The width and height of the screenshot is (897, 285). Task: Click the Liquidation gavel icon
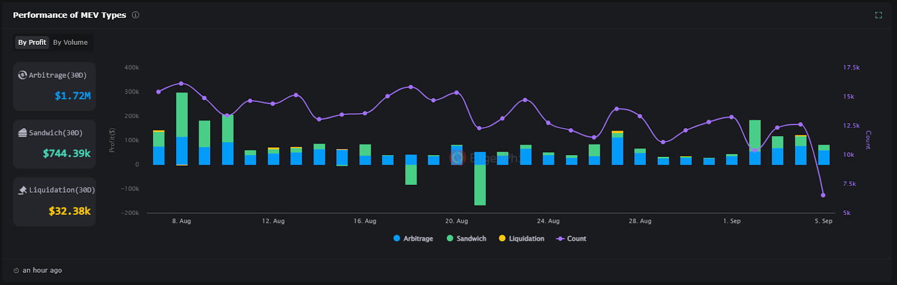tap(22, 190)
